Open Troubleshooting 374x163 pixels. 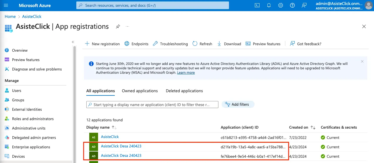(170, 44)
